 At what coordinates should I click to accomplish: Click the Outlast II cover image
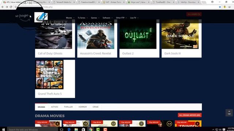(138, 34)
